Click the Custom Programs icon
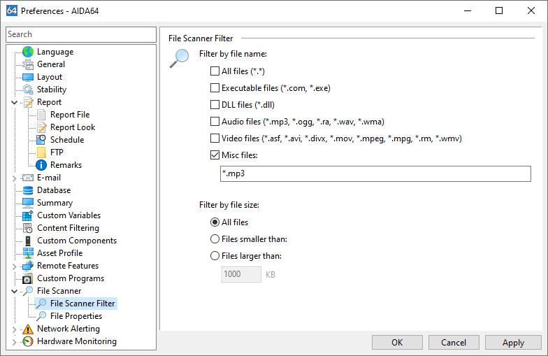 coord(28,278)
